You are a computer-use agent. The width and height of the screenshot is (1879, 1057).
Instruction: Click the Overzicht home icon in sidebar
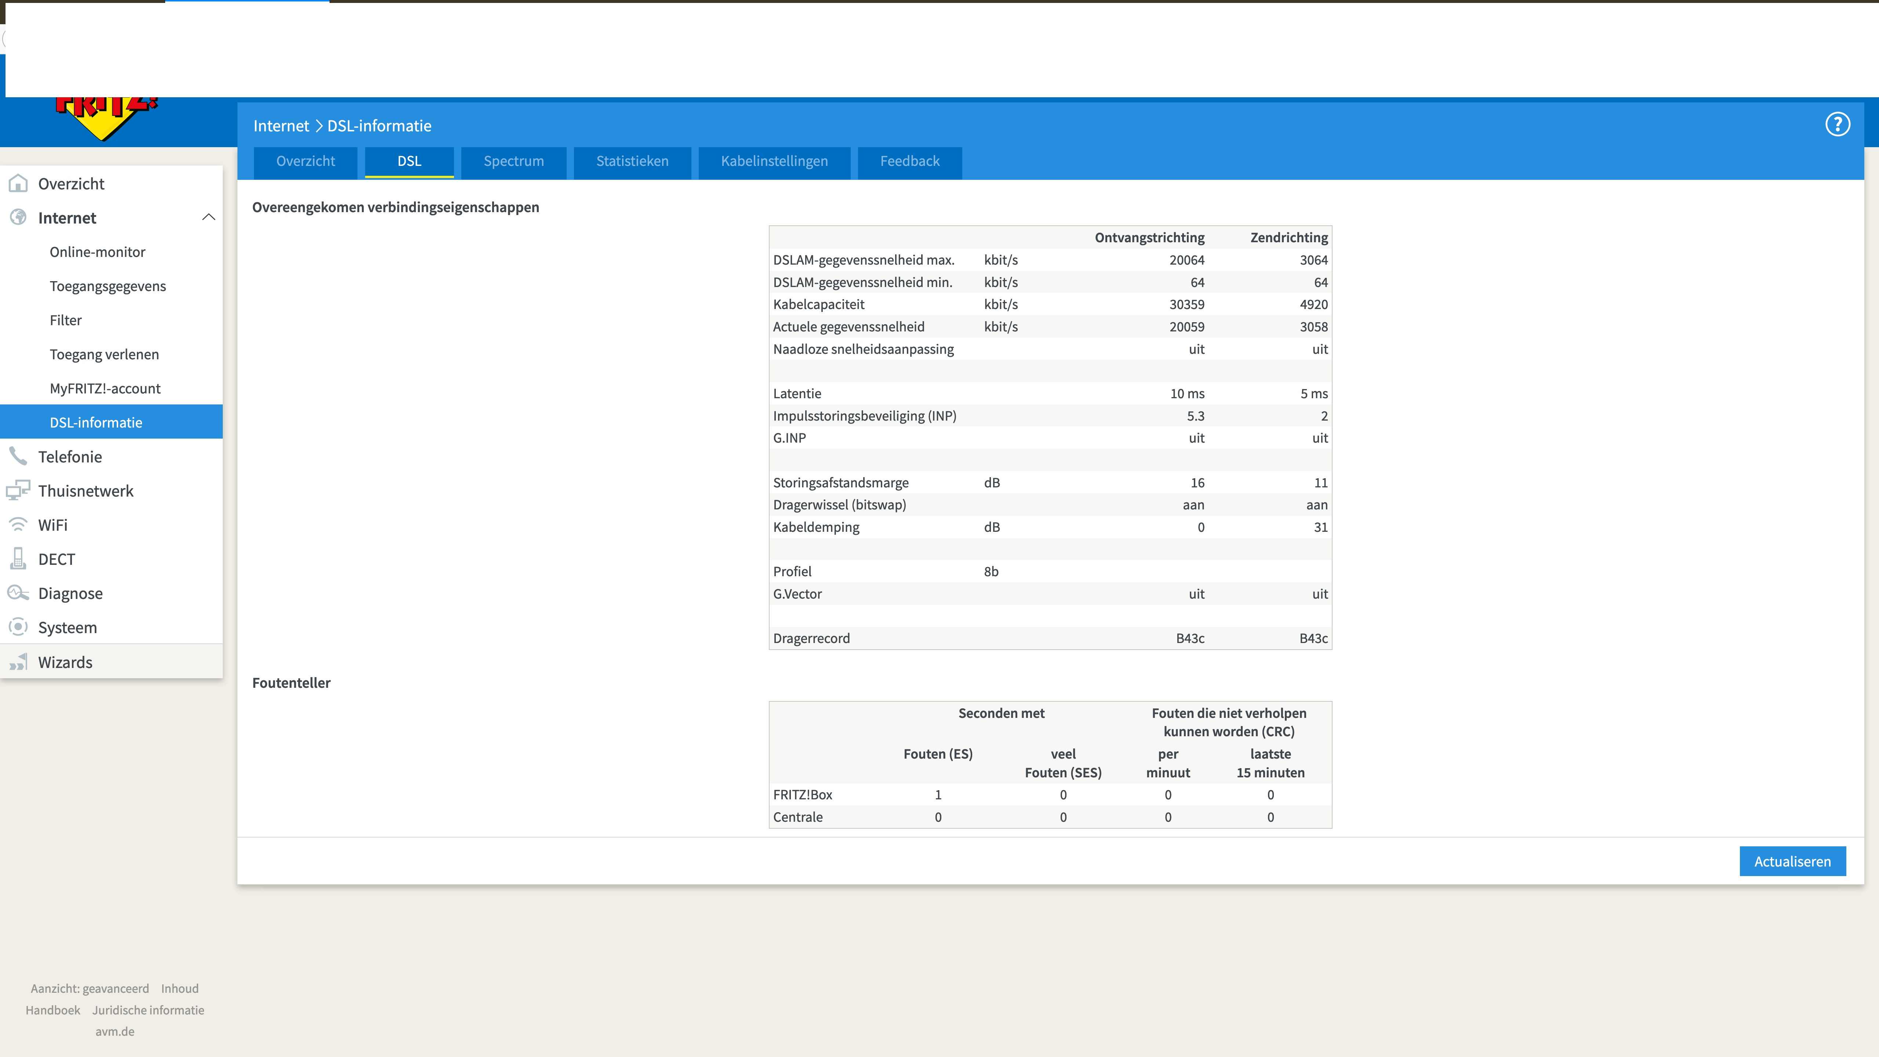click(18, 183)
